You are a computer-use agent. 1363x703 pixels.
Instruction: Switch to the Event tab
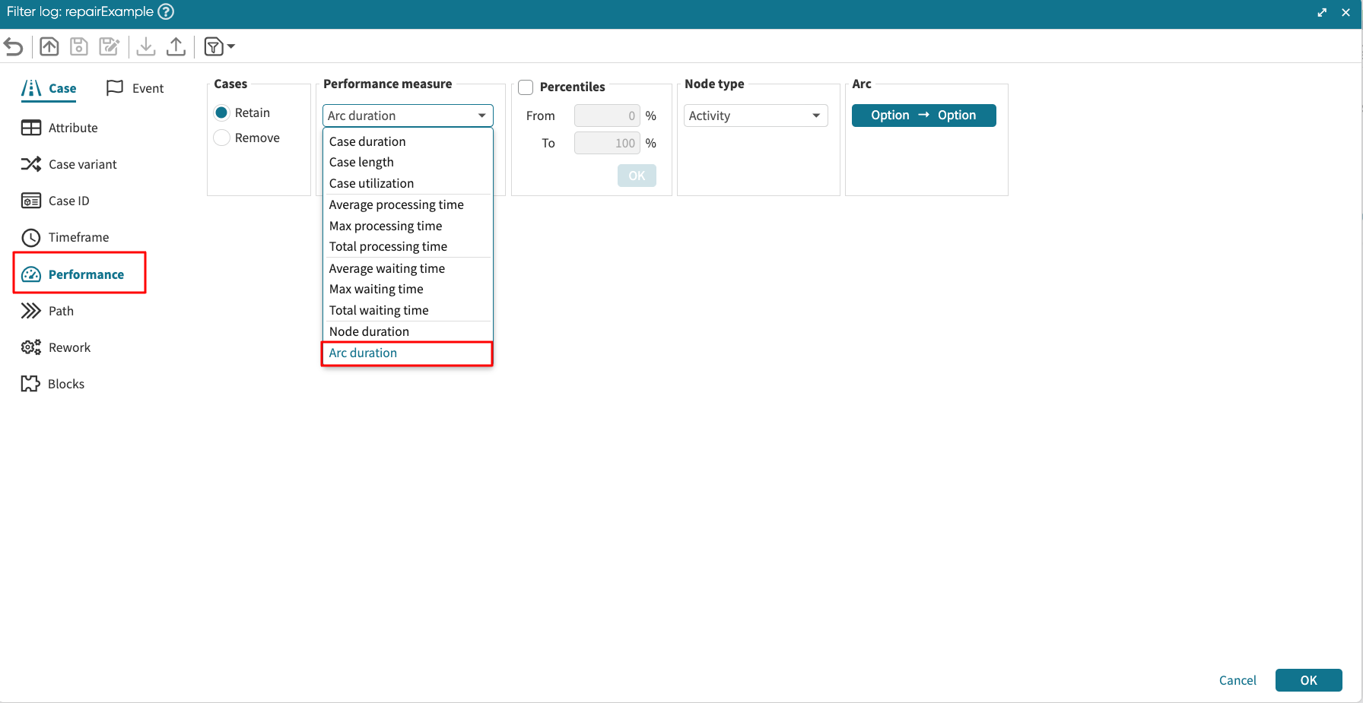pos(135,88)
